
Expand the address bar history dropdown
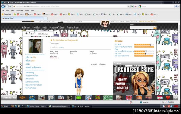point(129,6)
